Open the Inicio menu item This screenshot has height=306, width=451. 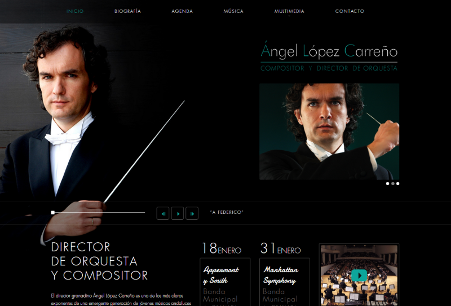(x=75, y=11)
